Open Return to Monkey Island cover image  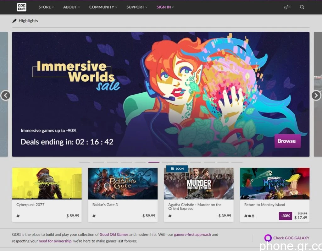[275, 183]
